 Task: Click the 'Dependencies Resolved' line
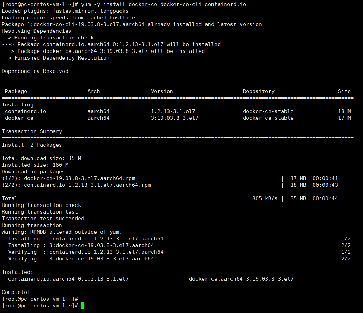(x=35, y=71)
